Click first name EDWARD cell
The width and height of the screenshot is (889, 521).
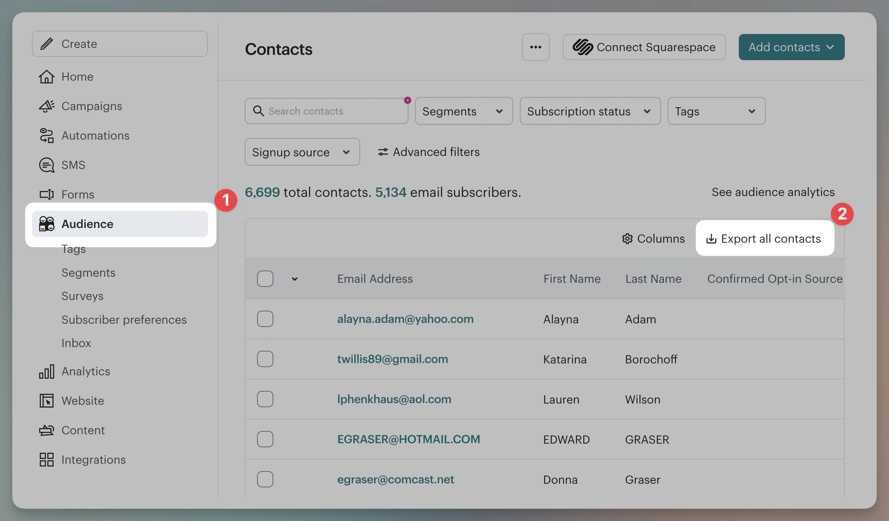click(x=566, y=439)
